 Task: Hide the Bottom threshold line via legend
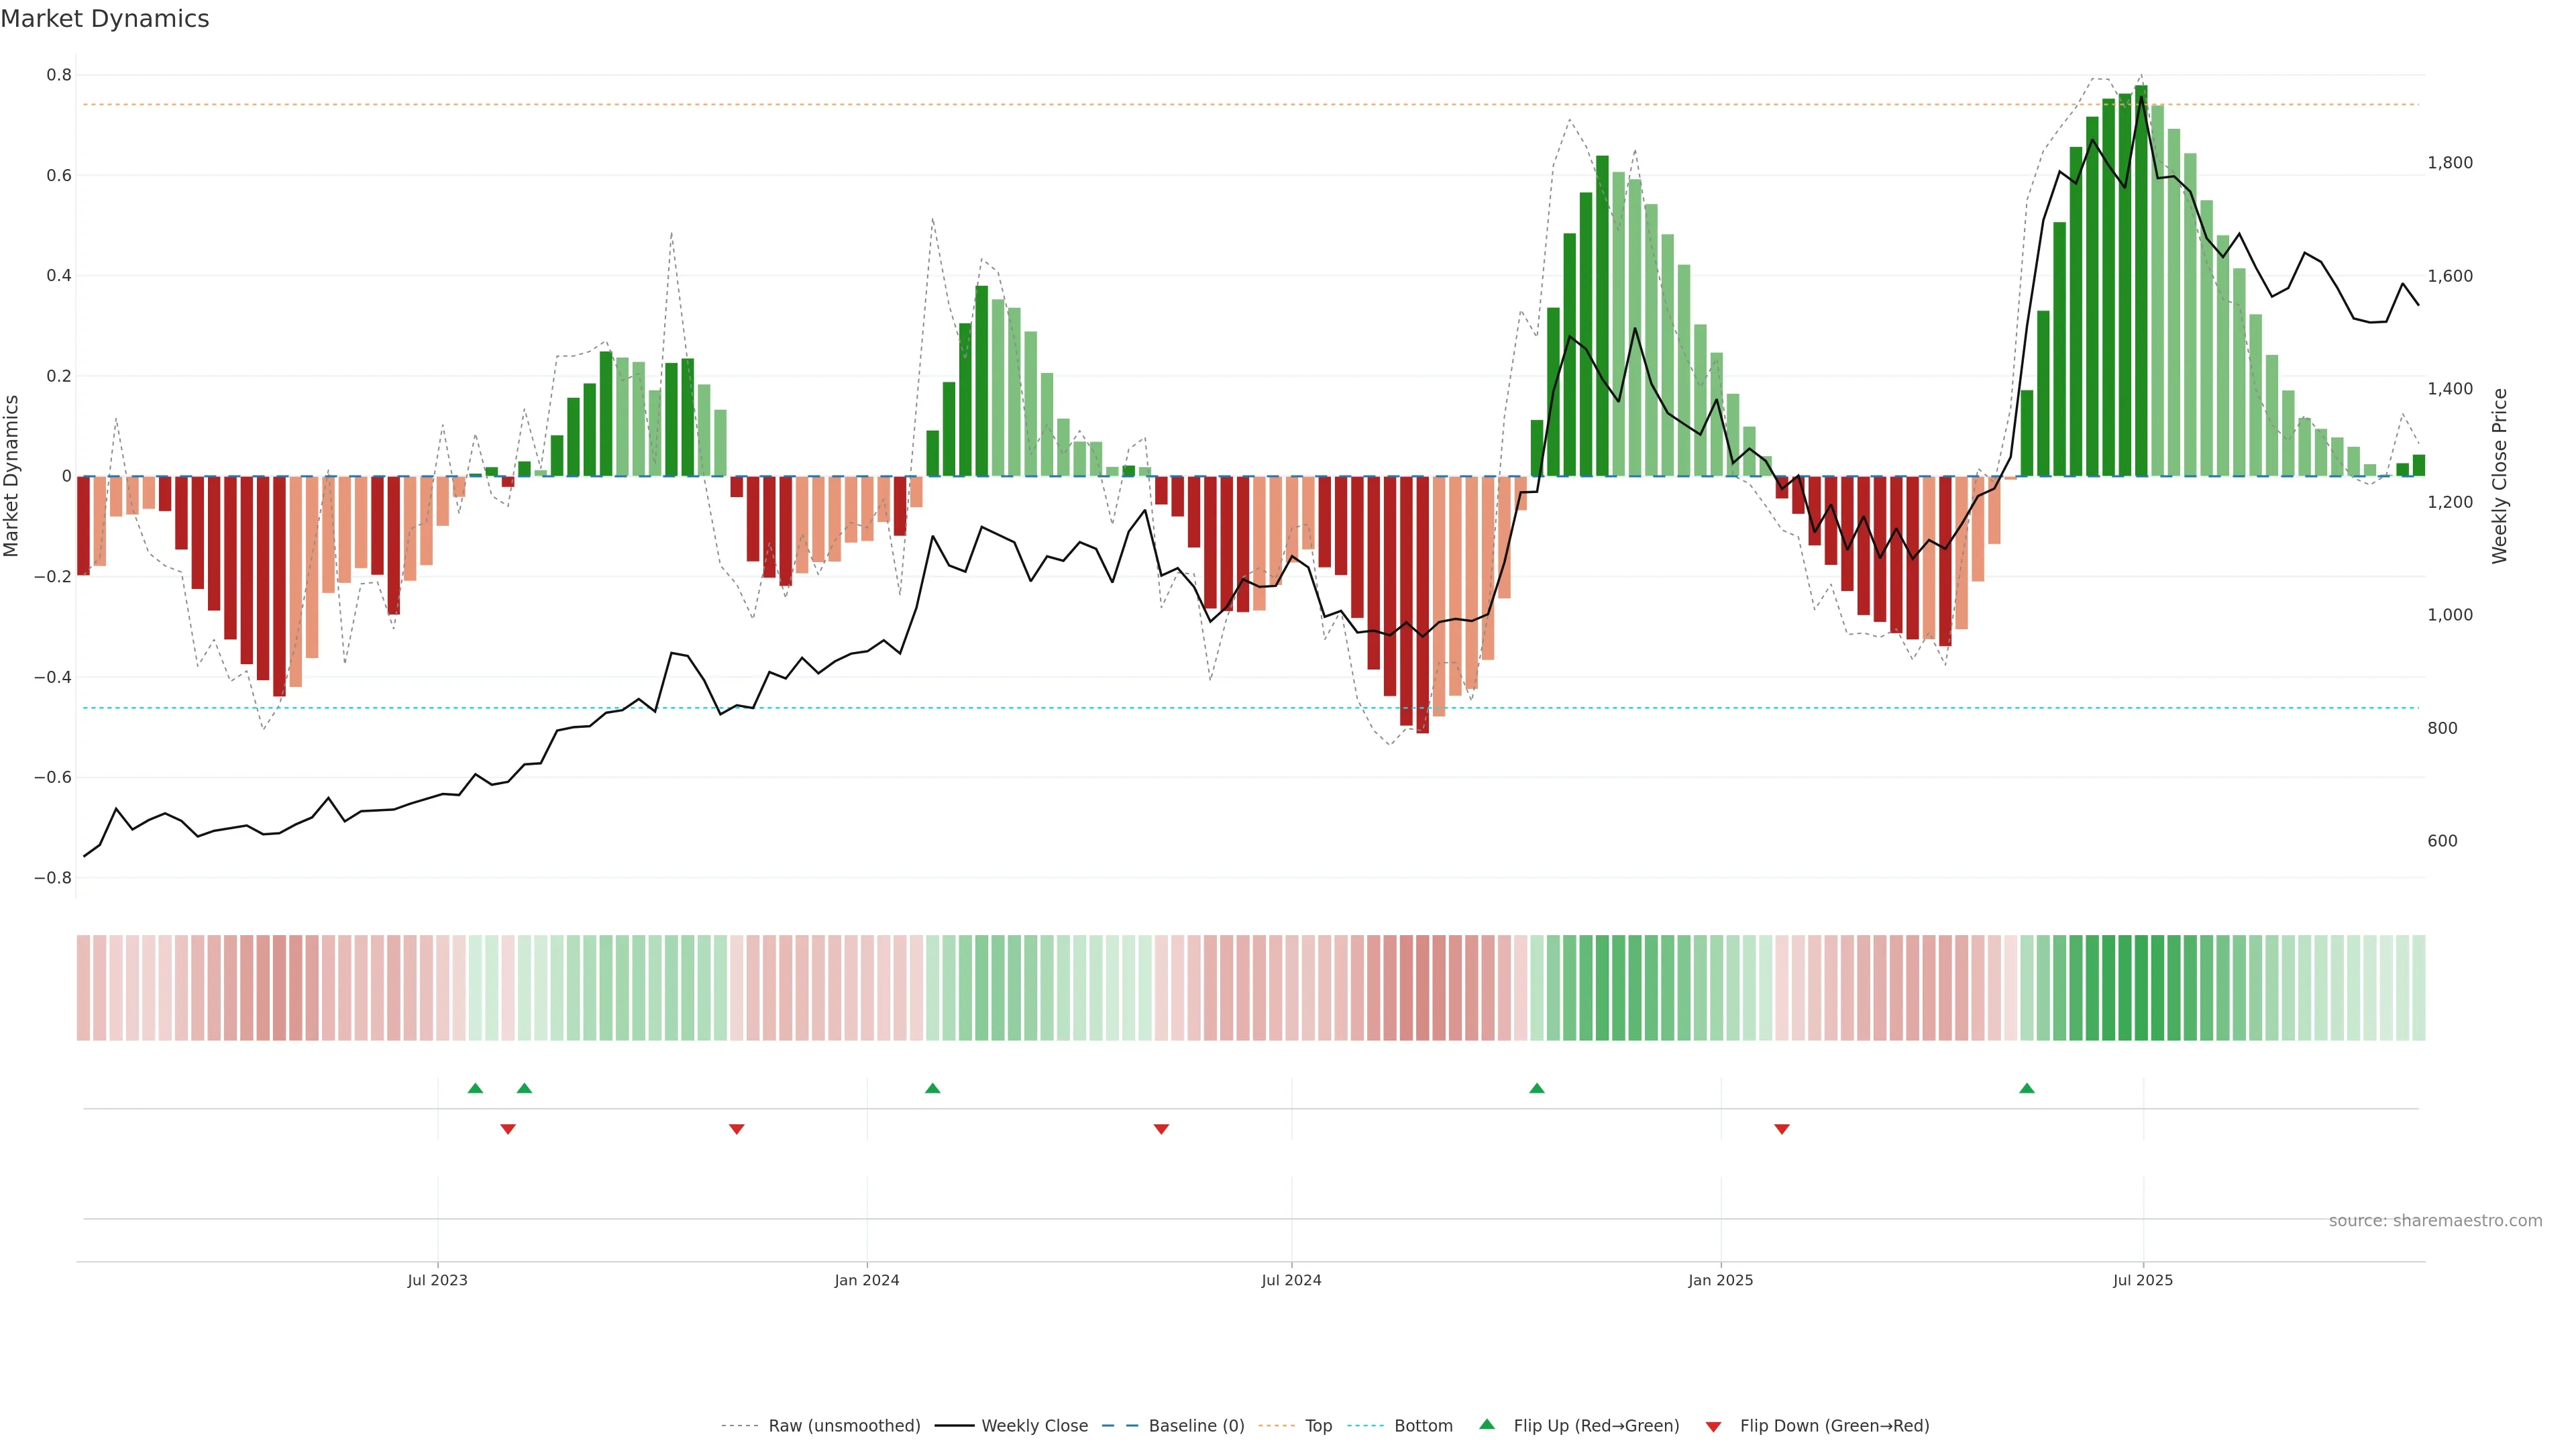pyautogui.click(x=1423, y=1426)
